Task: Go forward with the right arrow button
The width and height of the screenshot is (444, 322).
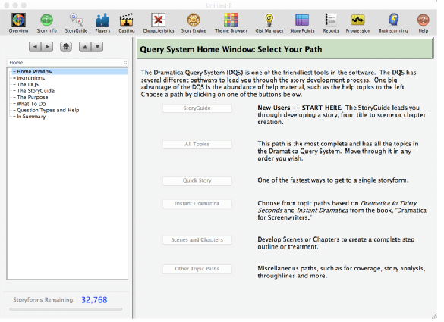Action: click(x=47, y=47)
